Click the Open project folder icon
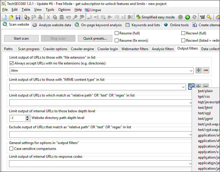The height and width of the screenshot is (172, 220). click(x=11, y=17)
